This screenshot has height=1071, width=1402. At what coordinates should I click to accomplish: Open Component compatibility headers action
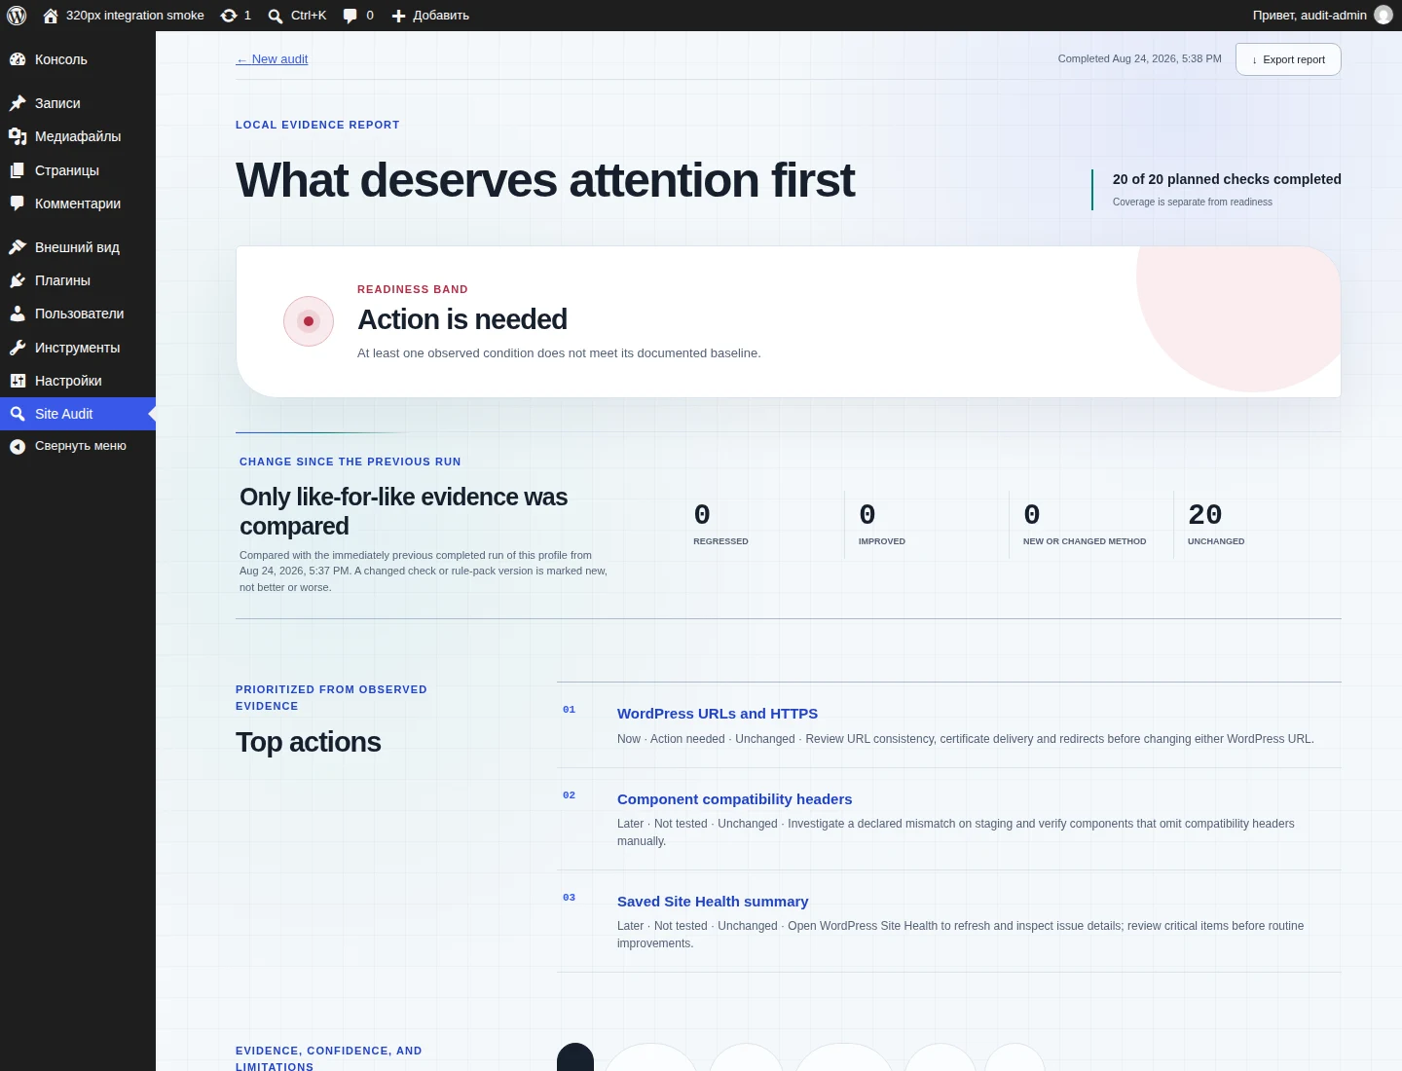click(x=734, y=799)
